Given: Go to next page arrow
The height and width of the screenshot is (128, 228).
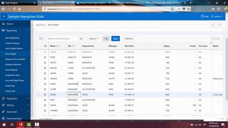Looking at the screenshot, I should [x=219, y=25].
